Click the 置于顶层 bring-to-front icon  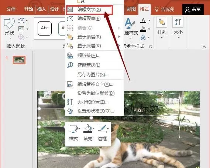[x=70, y=37]
